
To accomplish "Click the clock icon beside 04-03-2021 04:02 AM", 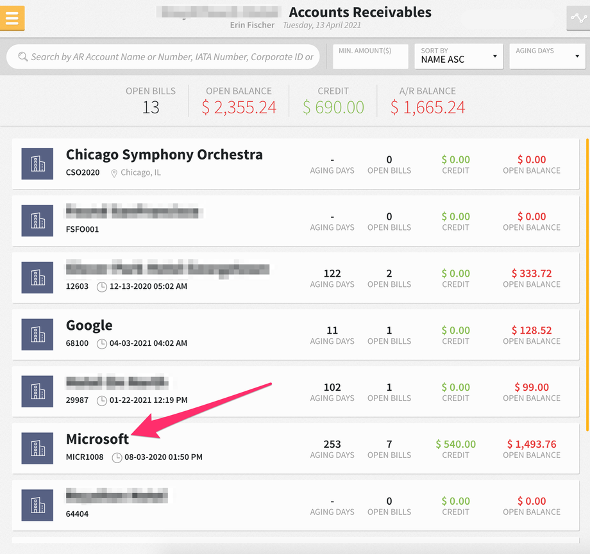I will click(101, 343).
